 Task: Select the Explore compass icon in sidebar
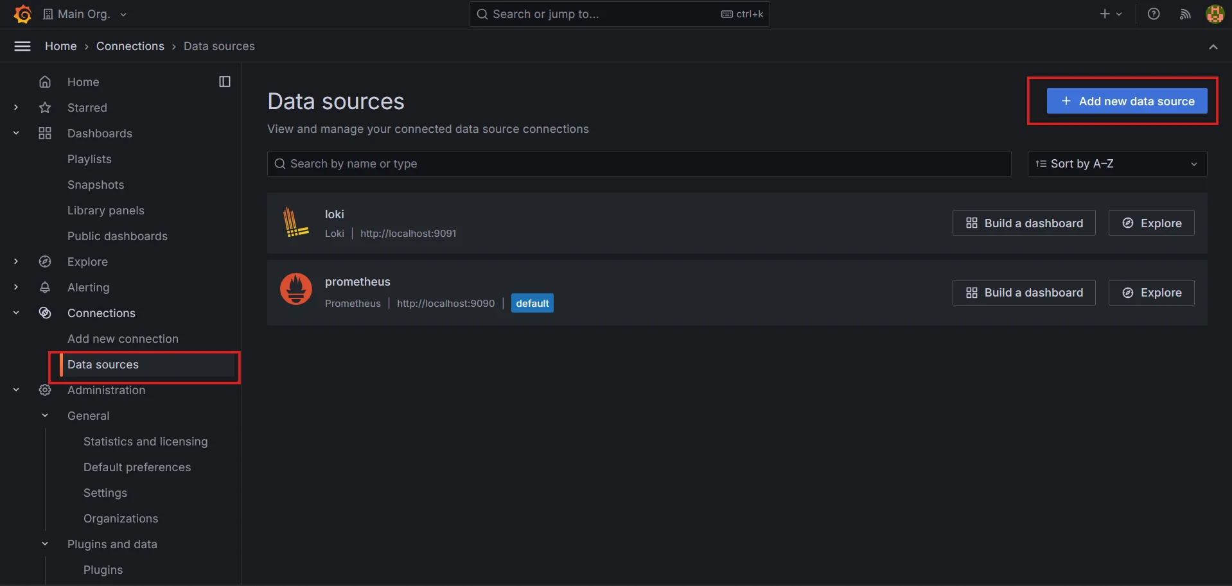click(x=45, y=261)
